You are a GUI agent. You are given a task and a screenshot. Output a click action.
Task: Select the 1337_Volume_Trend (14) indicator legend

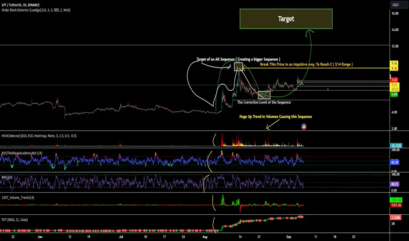(x=18, y=198)
